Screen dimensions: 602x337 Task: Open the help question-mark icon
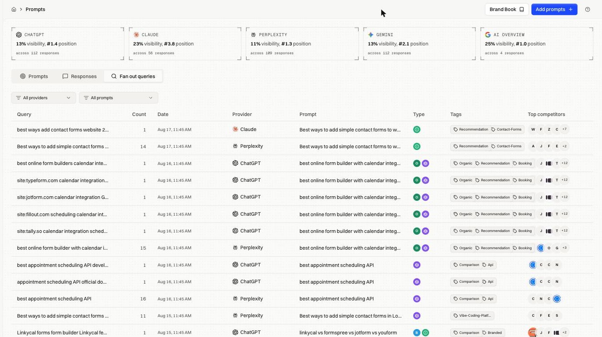coord(587,9)
